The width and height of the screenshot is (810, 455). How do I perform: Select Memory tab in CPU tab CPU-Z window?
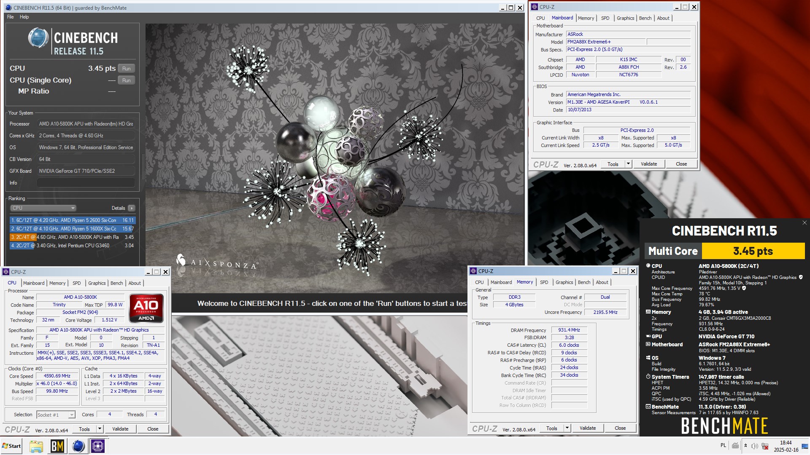click(57, 283)
